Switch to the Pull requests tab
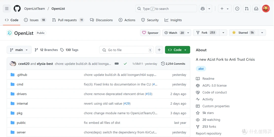 pos(67,20)
